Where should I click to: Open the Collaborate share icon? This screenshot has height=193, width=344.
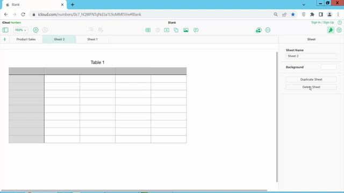259,30
